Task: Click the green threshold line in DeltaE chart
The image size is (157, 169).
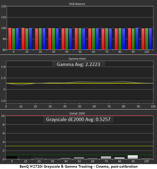Action: point(79,155)
